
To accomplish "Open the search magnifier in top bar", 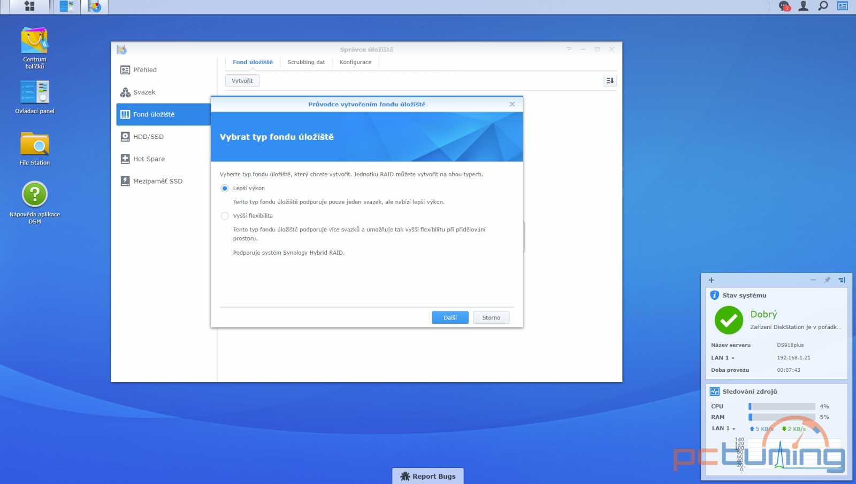I will point(823,6).
